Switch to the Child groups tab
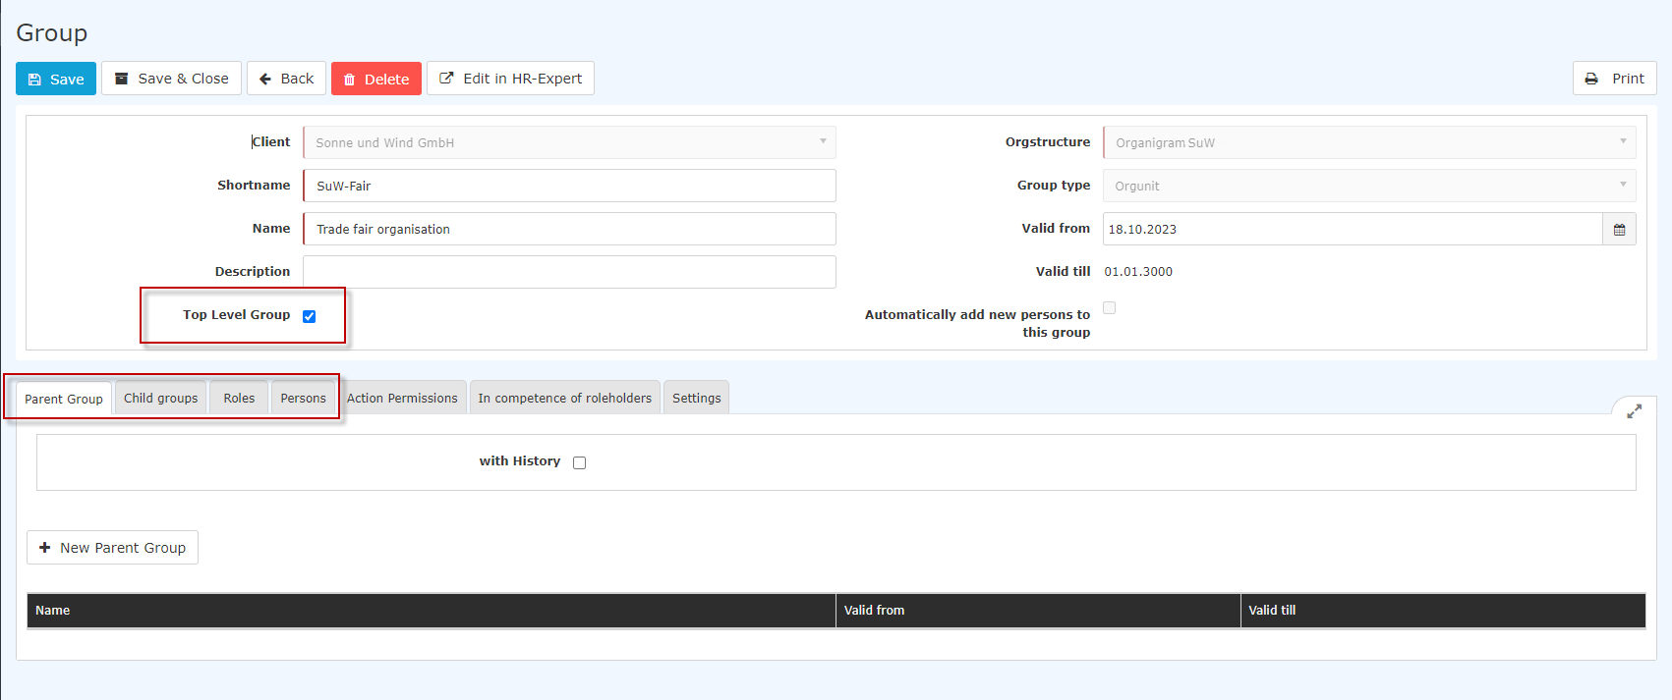1672x700 pixels. 161,398
